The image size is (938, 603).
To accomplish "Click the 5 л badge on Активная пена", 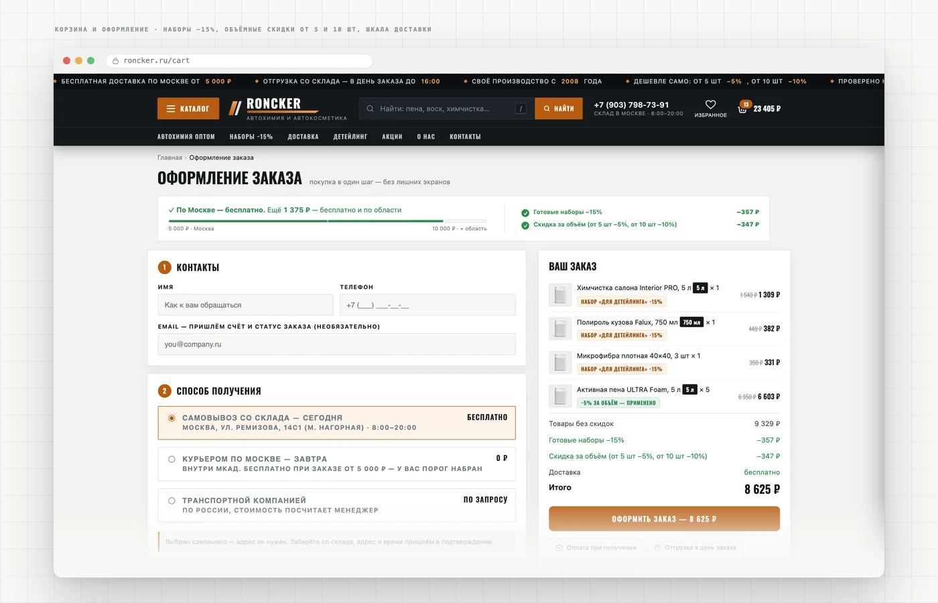I will (690, 390).
